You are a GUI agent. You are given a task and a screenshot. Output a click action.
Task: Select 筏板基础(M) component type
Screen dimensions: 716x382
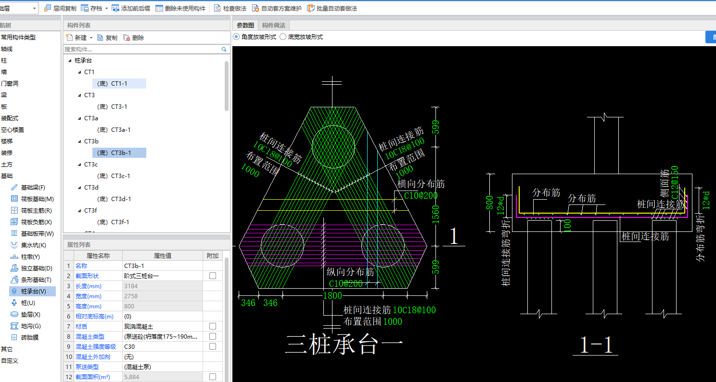[32, 199]
